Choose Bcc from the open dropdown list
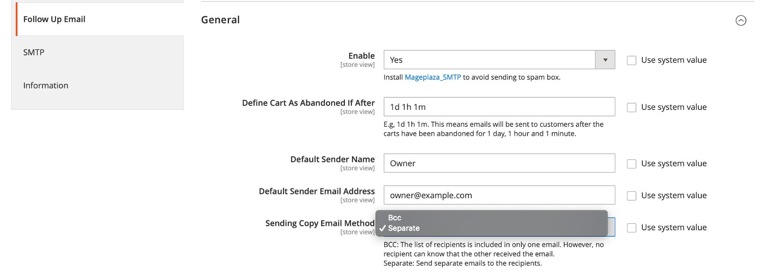The height and width of the screenshot is (273, 764). pyautogui.click(x=395, y=218)
